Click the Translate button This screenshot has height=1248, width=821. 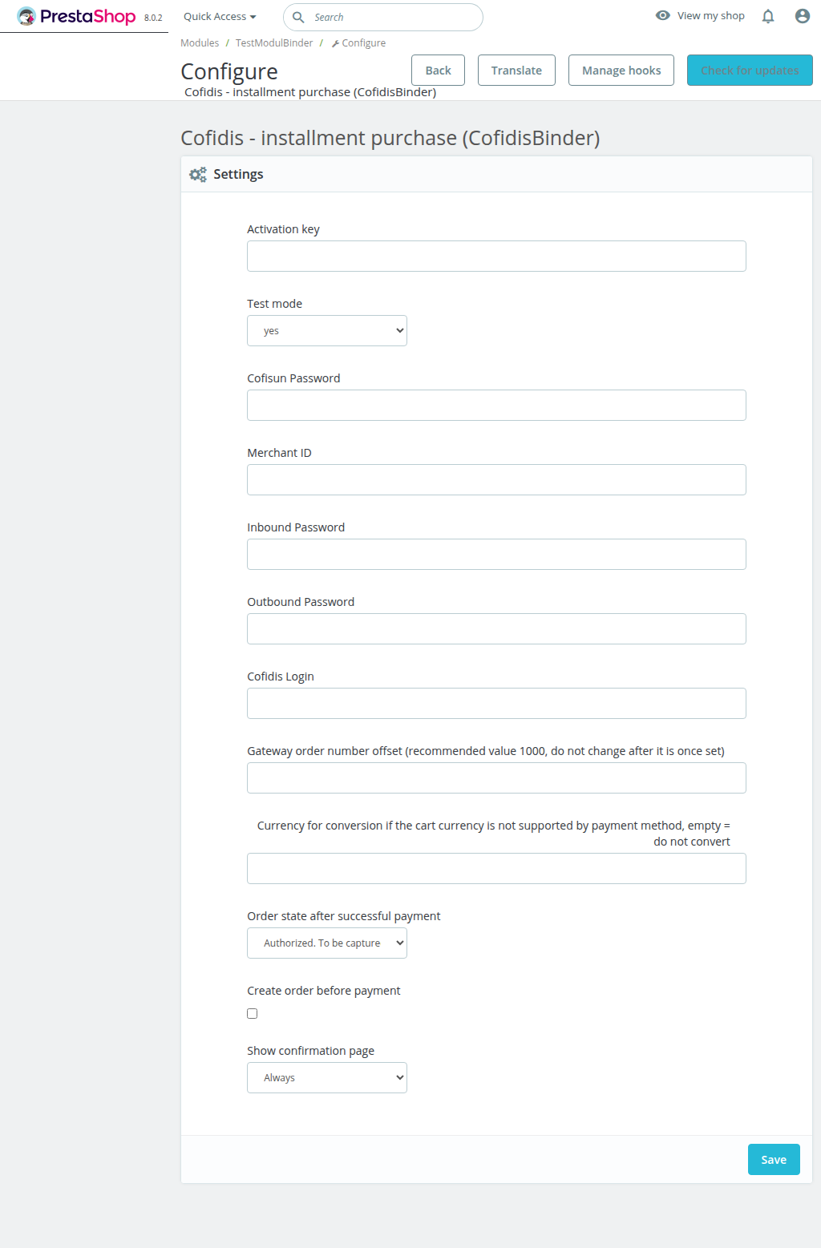pos(516,70)
